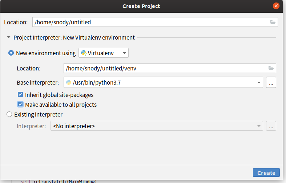Click the folder icon in project Location field
The image size is (286, 183).
point(273,22)
